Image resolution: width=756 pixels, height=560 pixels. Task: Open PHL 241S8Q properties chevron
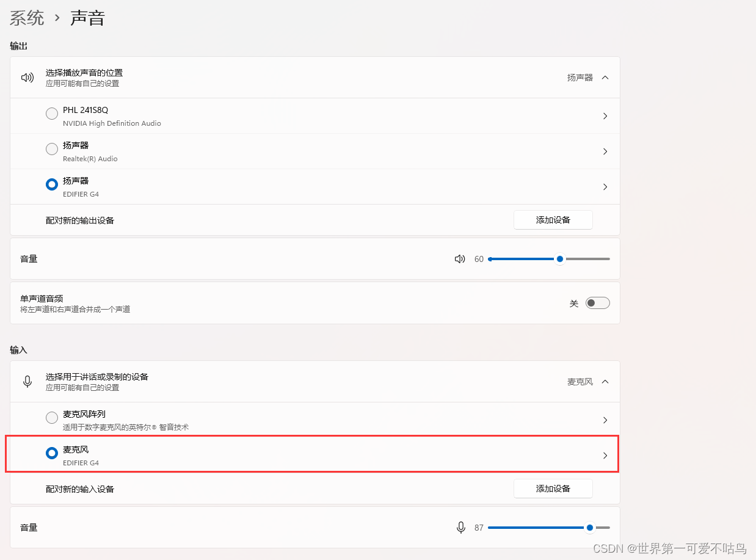coord(605,116)
